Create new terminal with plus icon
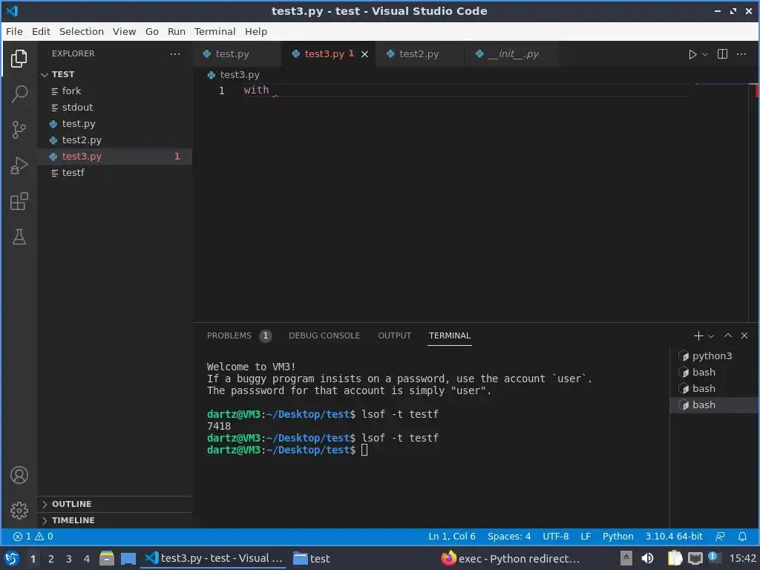 (x=698, y=335)
